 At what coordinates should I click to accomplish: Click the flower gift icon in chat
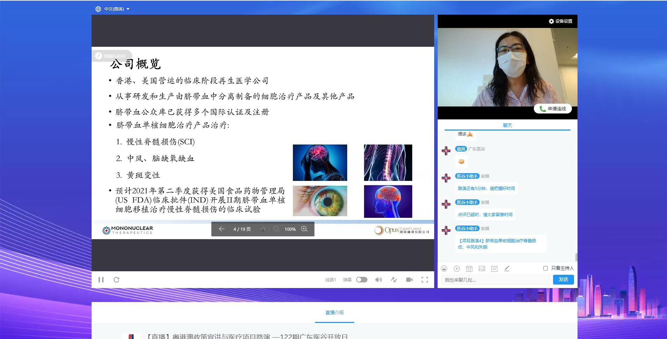[x=457, y=268]
